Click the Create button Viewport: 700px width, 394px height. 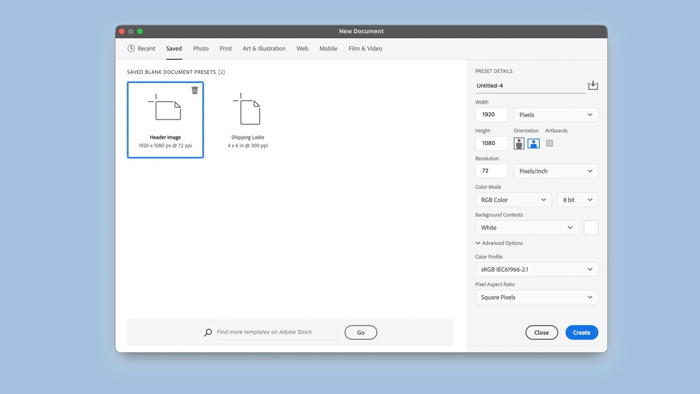click(x=582, y=332)
